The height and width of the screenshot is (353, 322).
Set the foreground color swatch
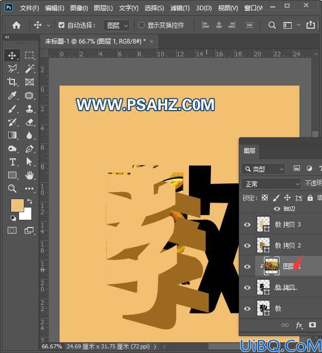(x=17, y=205)
